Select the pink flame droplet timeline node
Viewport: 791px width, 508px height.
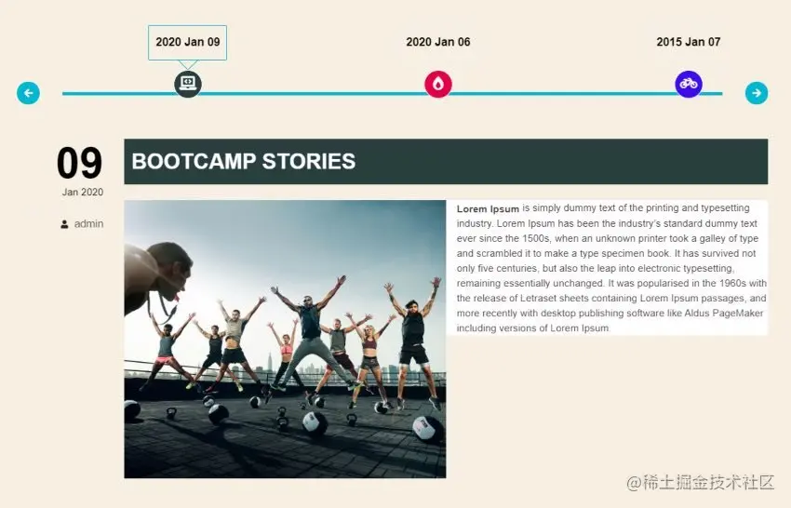pyautogui.click(x=438, y=84)
